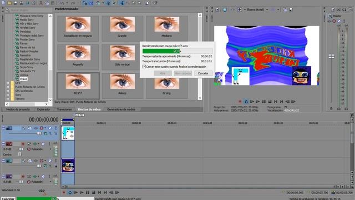This screenshot has height=200, width=355.
Task: Click the What's This help icon
Action: point(155,3)
